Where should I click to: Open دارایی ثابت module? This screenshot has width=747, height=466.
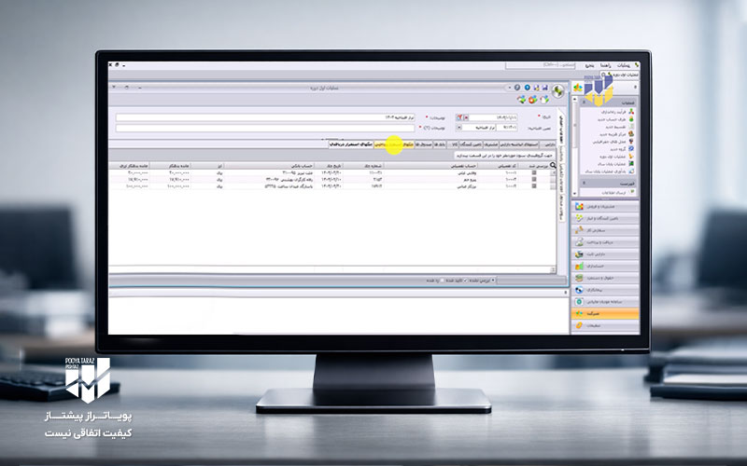pos(605,254)
